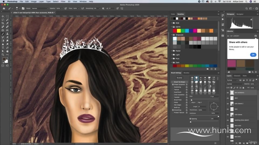Pick the Type tool in toolbar
259x145 pixels.
3,48
